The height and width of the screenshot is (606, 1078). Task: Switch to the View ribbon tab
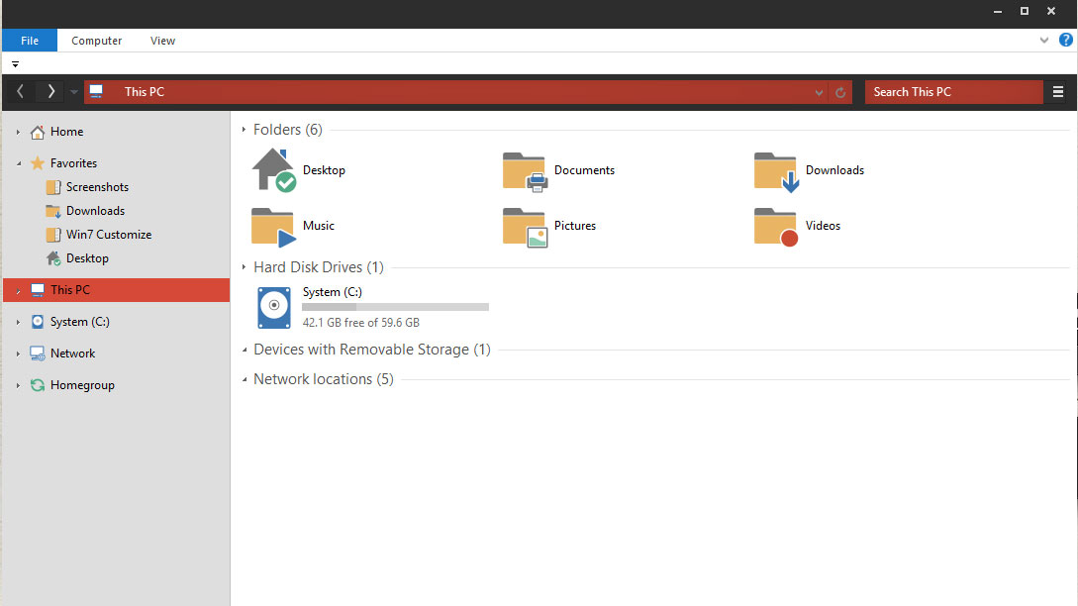[x=163, y=41]
